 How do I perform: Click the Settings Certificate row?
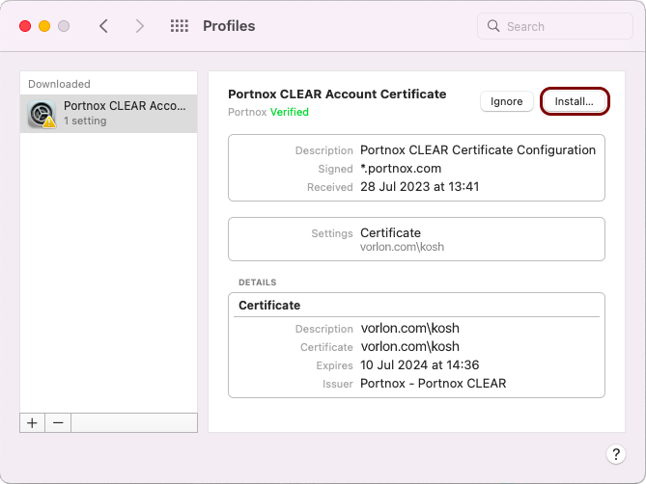coord(390,232)
